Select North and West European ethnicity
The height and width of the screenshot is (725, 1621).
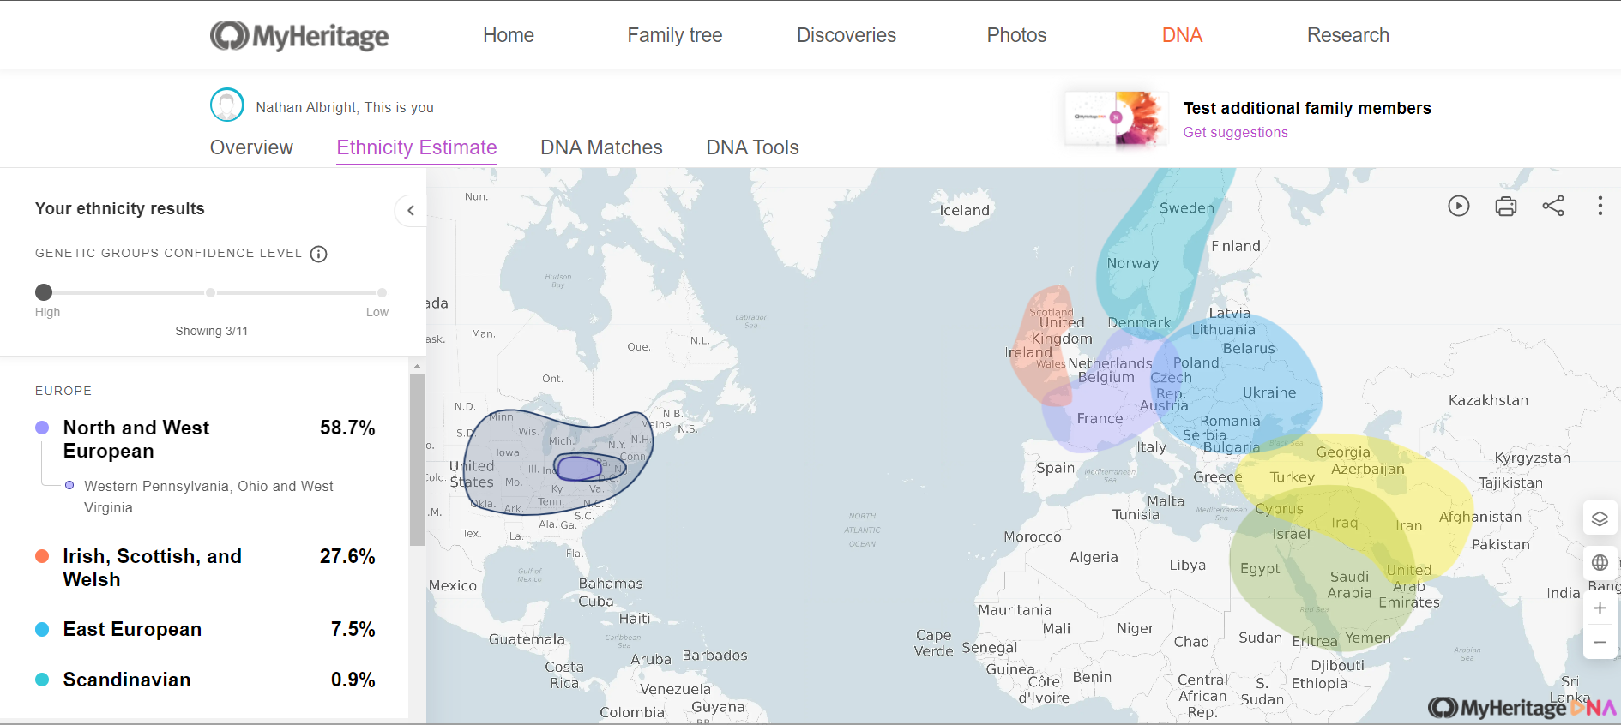(136, 439)
